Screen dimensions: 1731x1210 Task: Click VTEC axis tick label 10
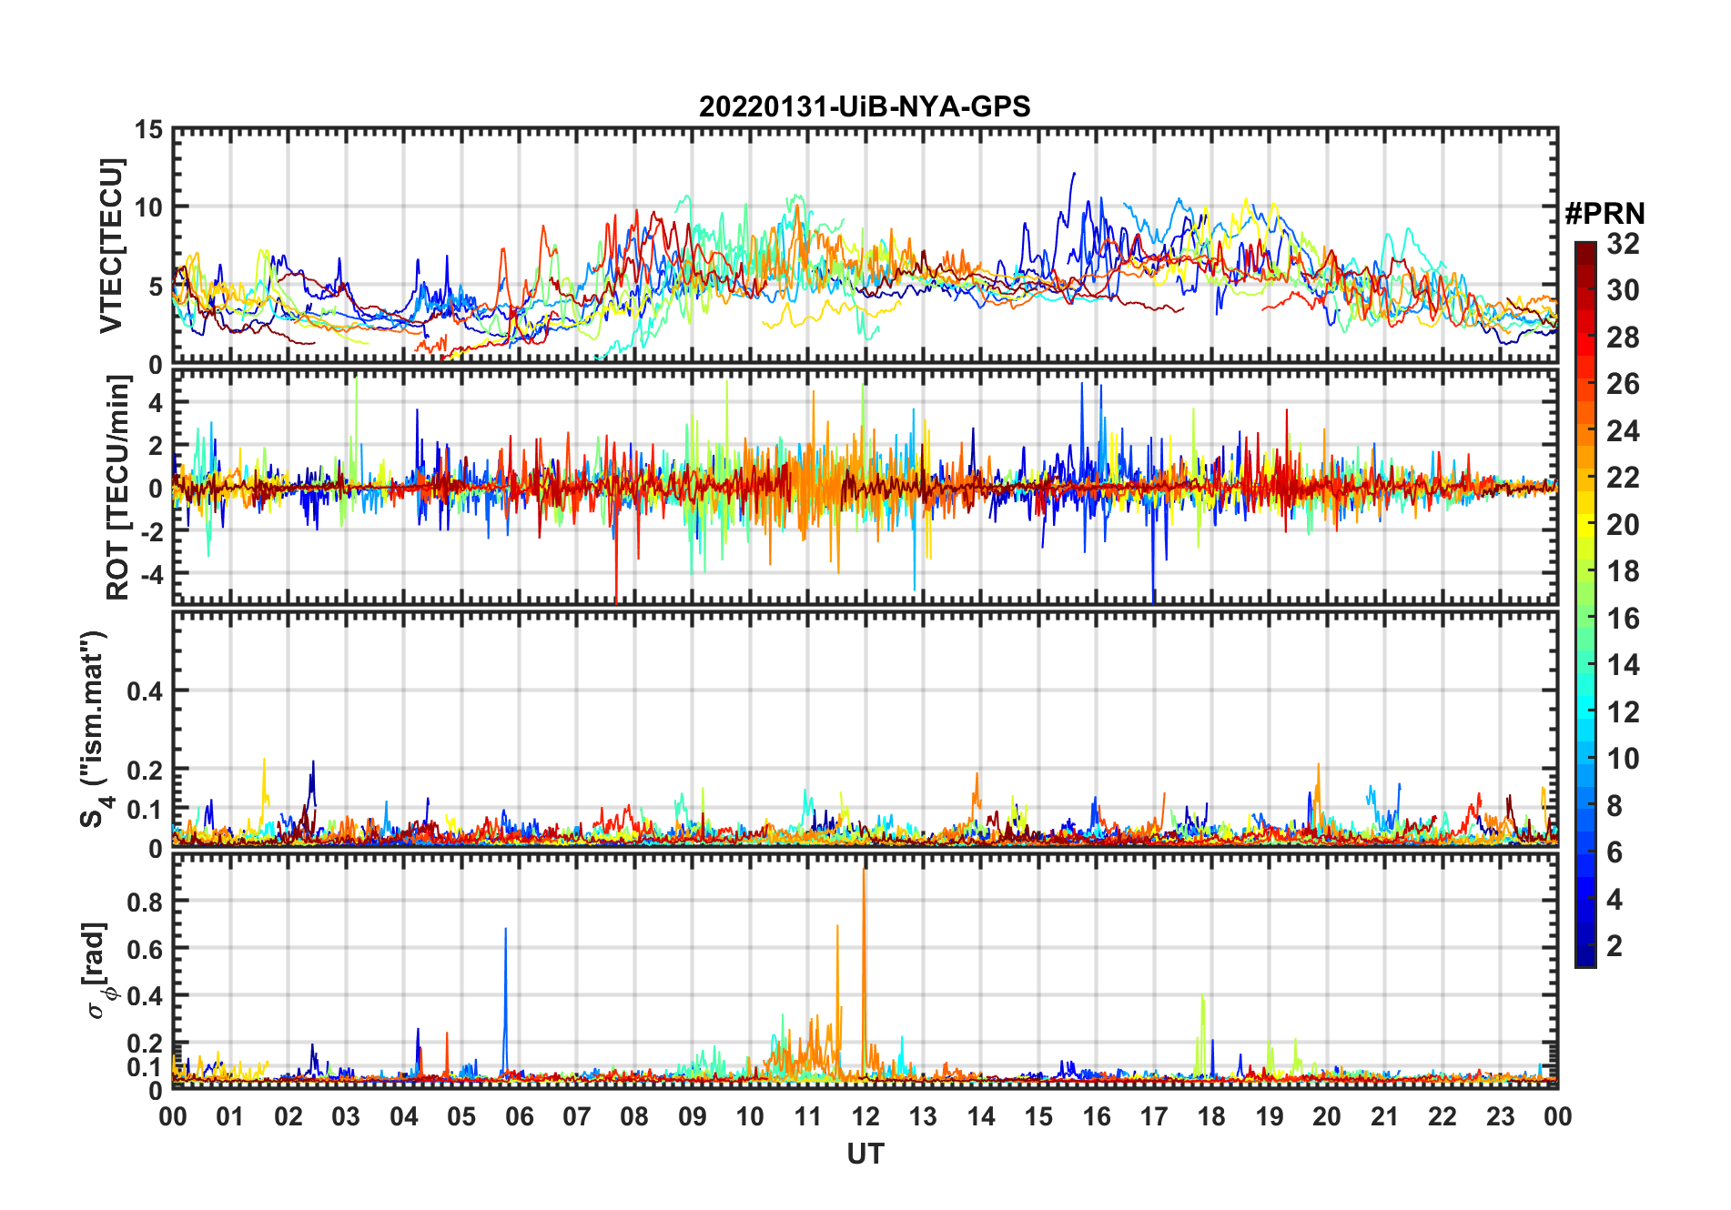coord(149,207)
